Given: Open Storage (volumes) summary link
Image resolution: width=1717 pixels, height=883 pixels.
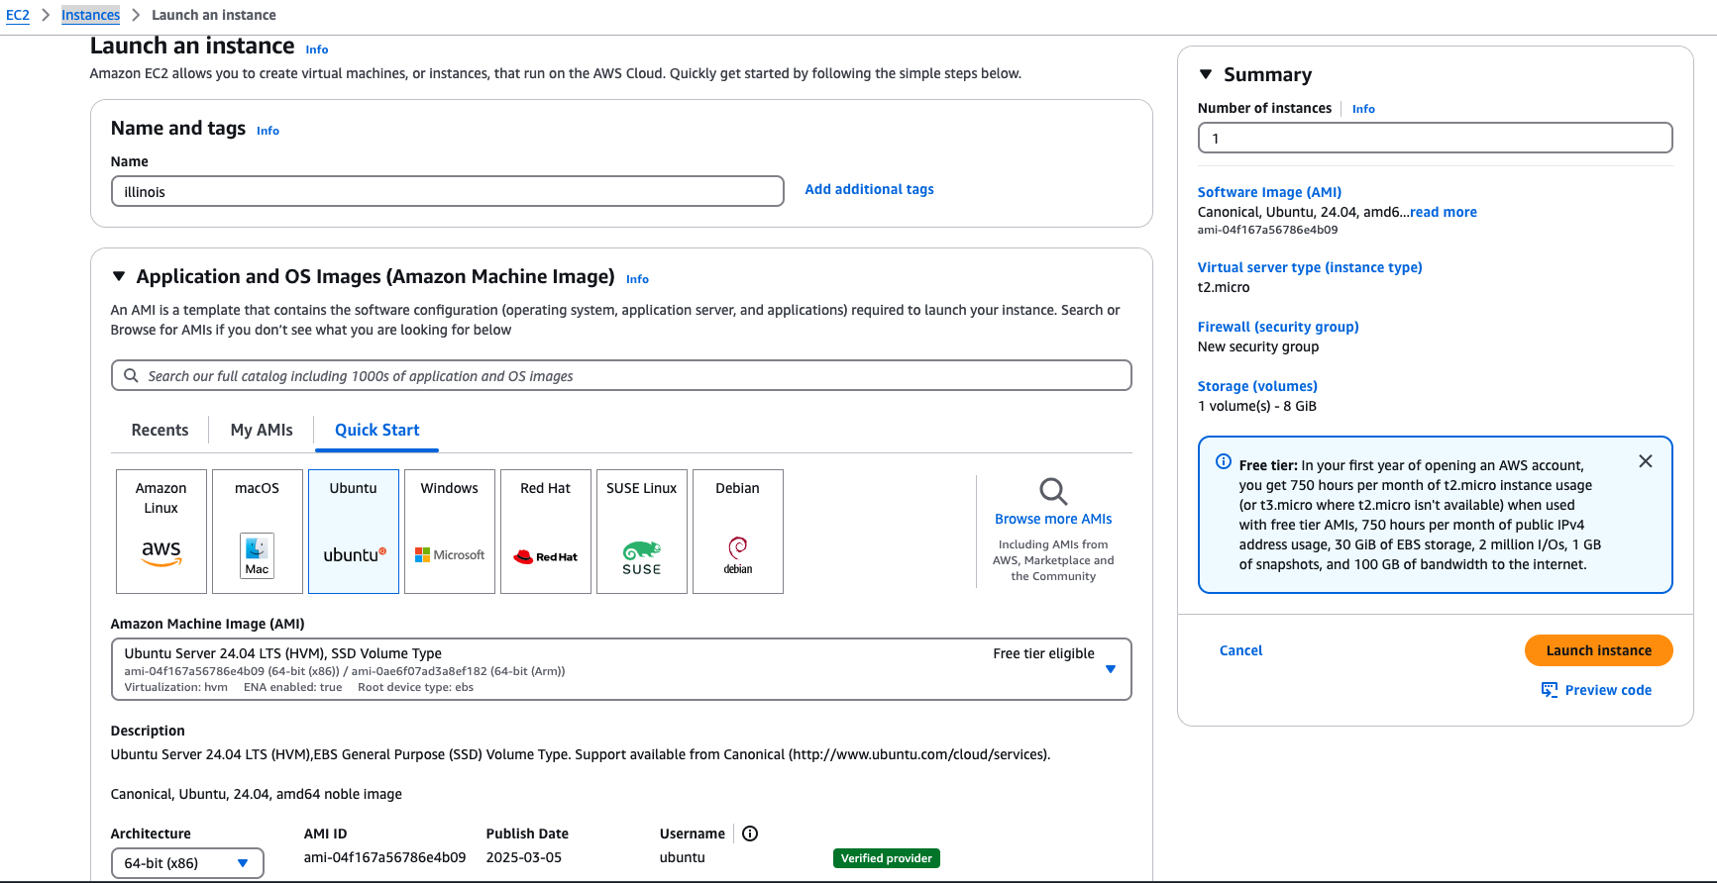Looking at the screenshot, I should (x=1257, y=386).
